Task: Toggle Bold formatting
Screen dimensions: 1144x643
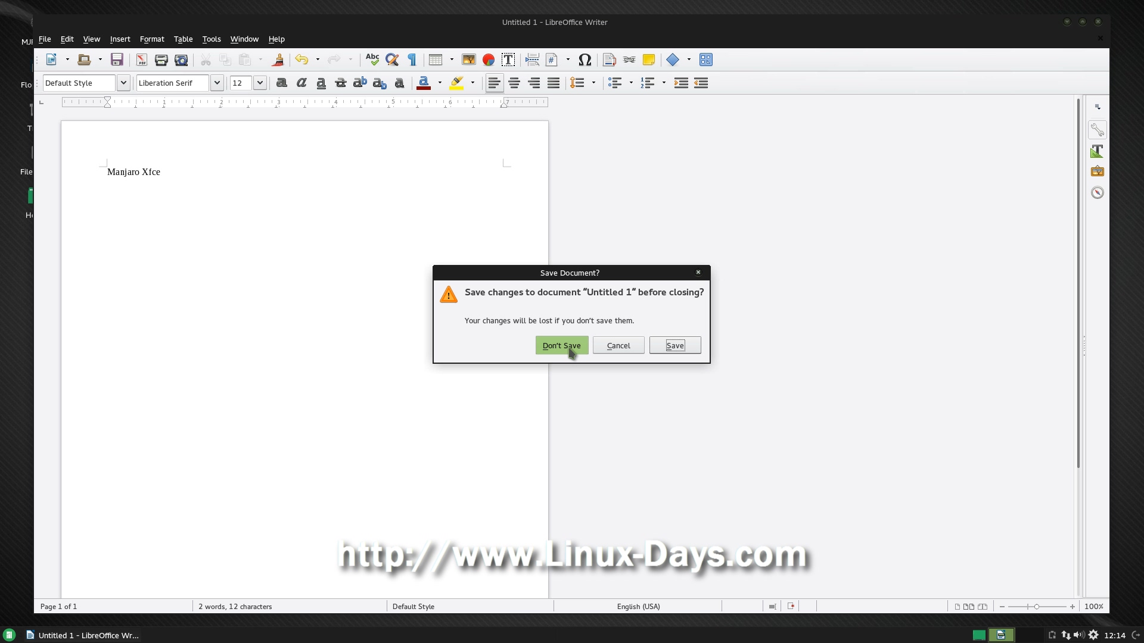Action: pos(282,83)
